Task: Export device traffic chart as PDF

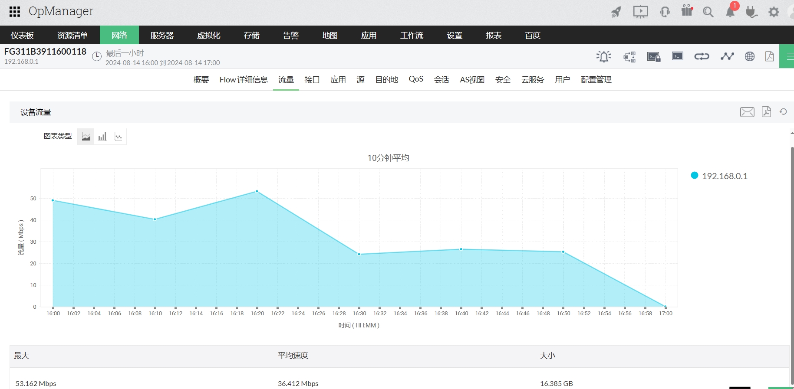Action: coord(766,112)
